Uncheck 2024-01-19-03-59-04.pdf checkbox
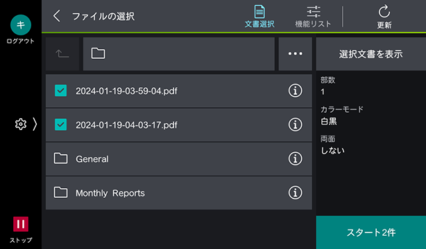The width and height of the screenshot is (426, 249). click(x=60, y=91)
